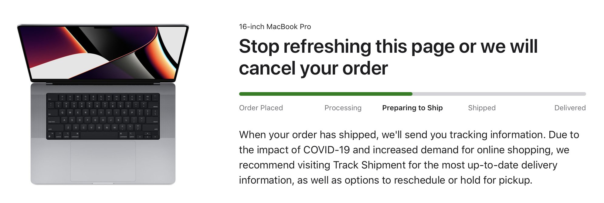Click the camera notch on MacBook screen

(x=103, y=28)
